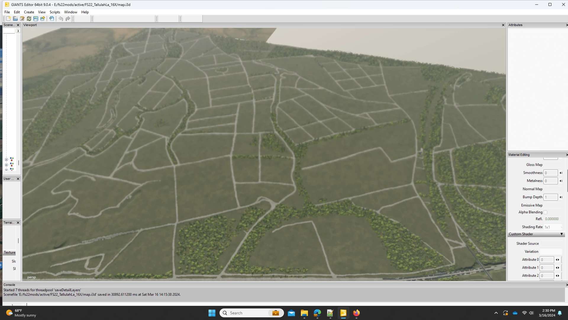Image resolution: width=568 pixels, height=320 pixels.
Task: Open the Create menu
Action: click(x=29, y=12)
